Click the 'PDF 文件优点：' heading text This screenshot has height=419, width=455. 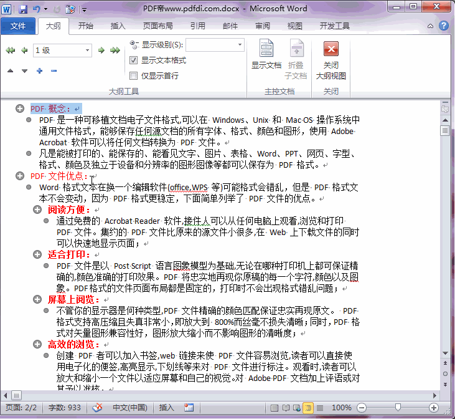[x=59, y=176]
